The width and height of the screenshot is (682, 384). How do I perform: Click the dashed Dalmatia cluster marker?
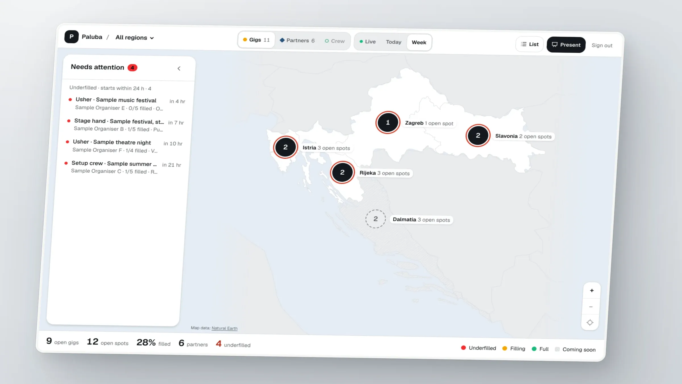pos(376,219)
